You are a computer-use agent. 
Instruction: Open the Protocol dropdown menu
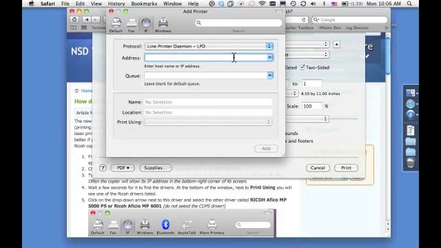point(209,46)
